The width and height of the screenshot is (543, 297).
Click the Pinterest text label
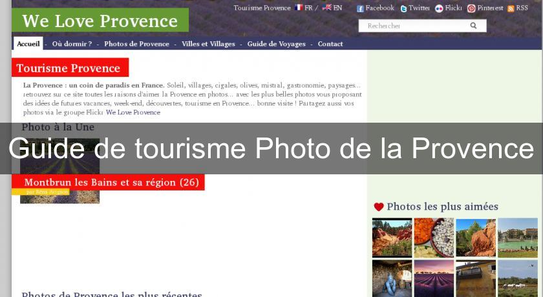(x=490, y=8)
